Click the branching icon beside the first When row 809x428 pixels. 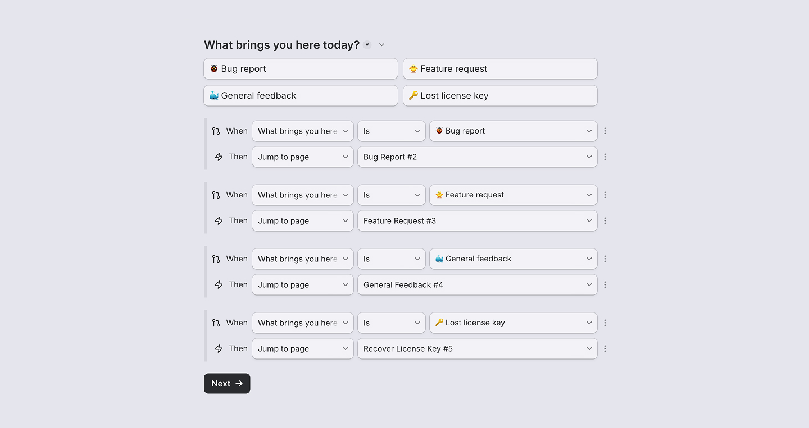216,130
